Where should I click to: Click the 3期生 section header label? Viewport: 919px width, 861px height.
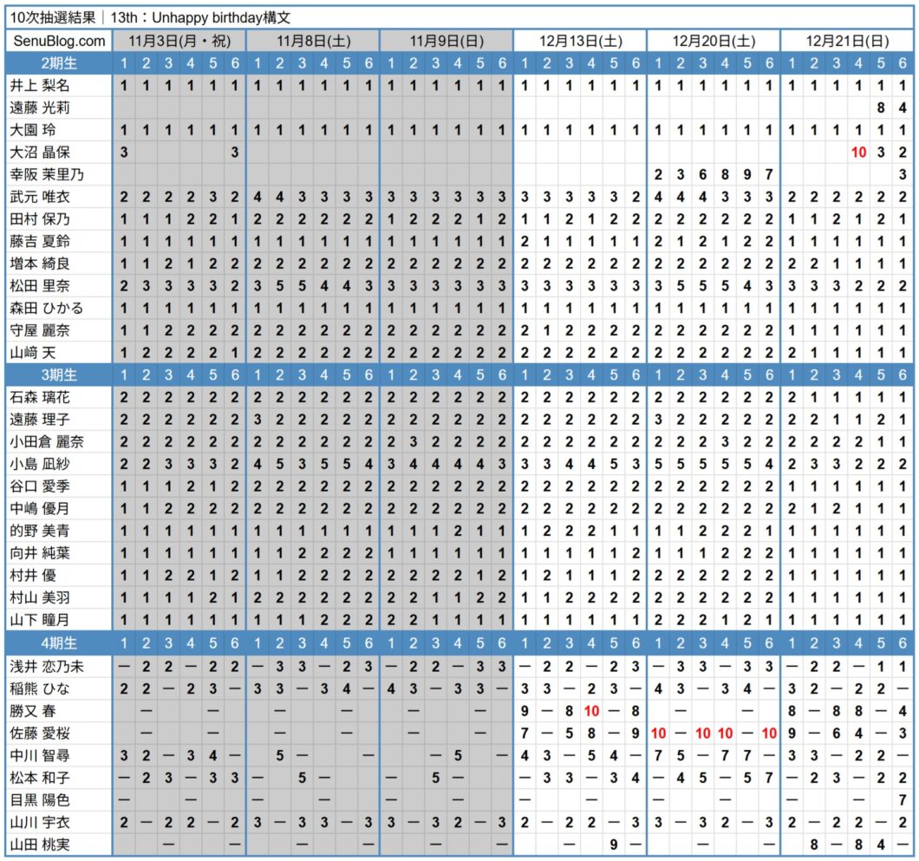(59, 375)
